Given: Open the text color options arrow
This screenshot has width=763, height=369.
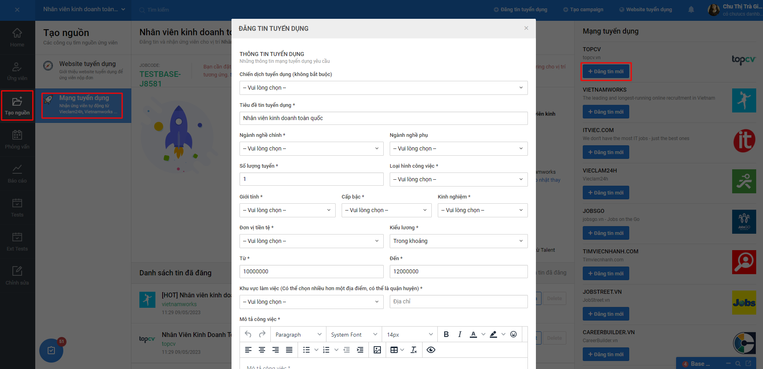Looking at the screenshot, I should 483,334.
